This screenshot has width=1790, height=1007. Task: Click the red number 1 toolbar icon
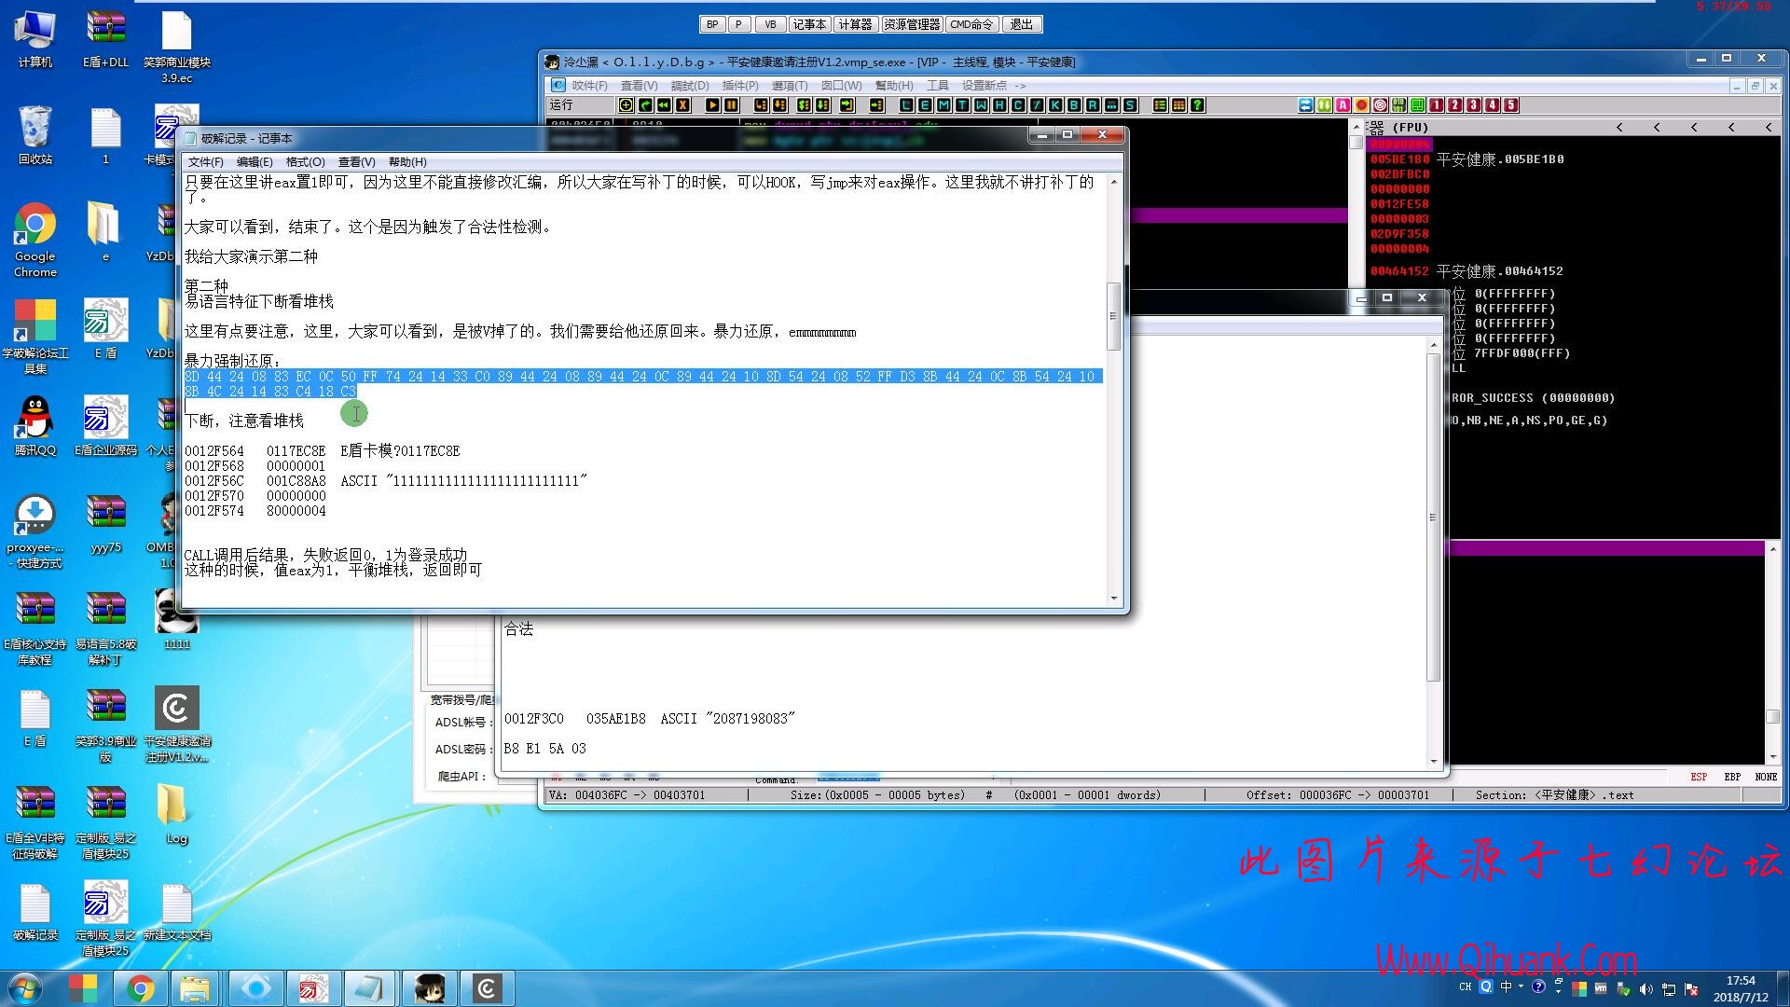pos(1436,104)
